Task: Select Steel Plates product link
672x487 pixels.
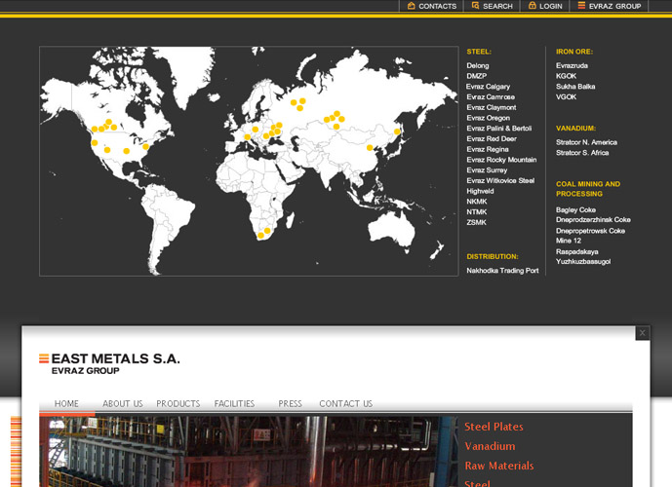Action: [x=494, y=427]
